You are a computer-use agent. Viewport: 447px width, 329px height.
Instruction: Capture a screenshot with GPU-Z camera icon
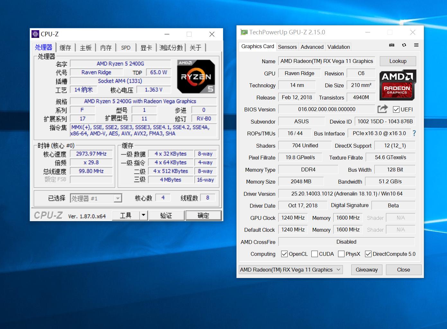pos(391,45)
